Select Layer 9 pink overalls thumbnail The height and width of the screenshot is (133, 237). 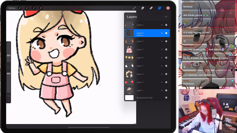coord(129,50)
